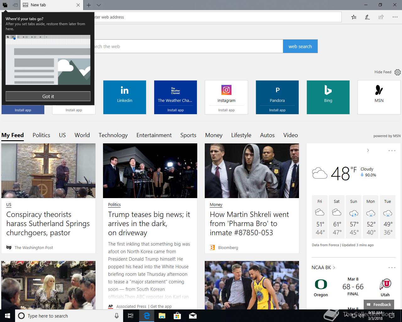Switch to the Lifestyle tab
This screenshot has height=322, width=402.
[241, 135]
